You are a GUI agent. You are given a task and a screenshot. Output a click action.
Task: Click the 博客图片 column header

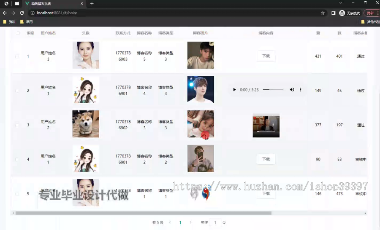(201, 33)
